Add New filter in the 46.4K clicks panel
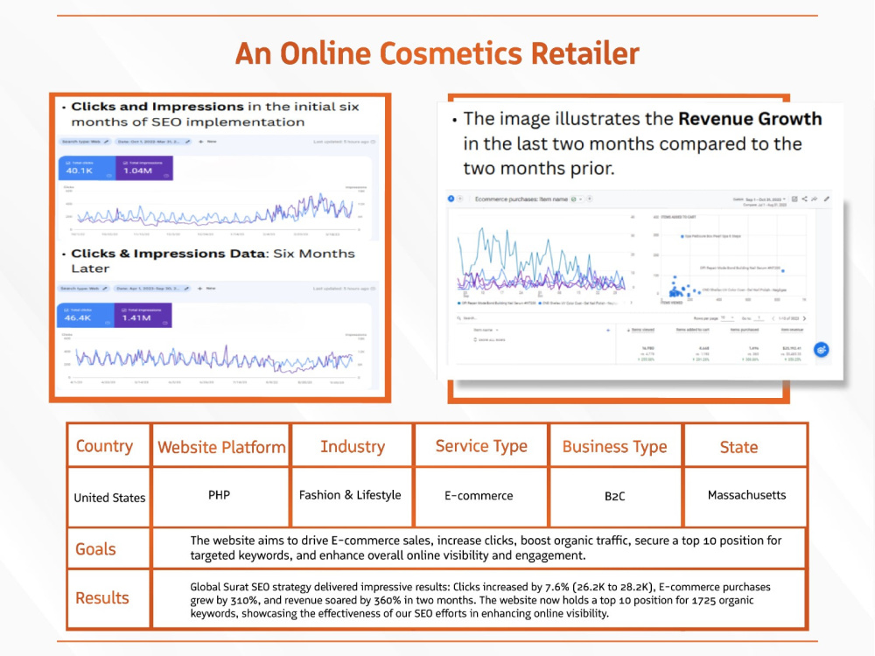Viewport: 875px width, 656px height. 206,289
